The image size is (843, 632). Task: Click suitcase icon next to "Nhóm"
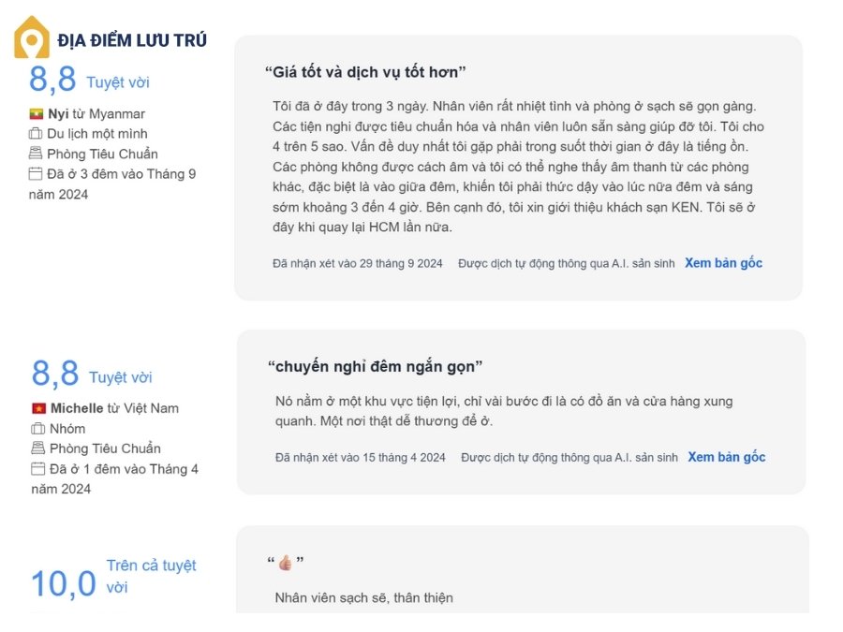tap(39, 429)
